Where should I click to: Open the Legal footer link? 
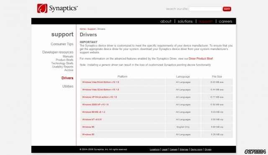coord(165,150)
